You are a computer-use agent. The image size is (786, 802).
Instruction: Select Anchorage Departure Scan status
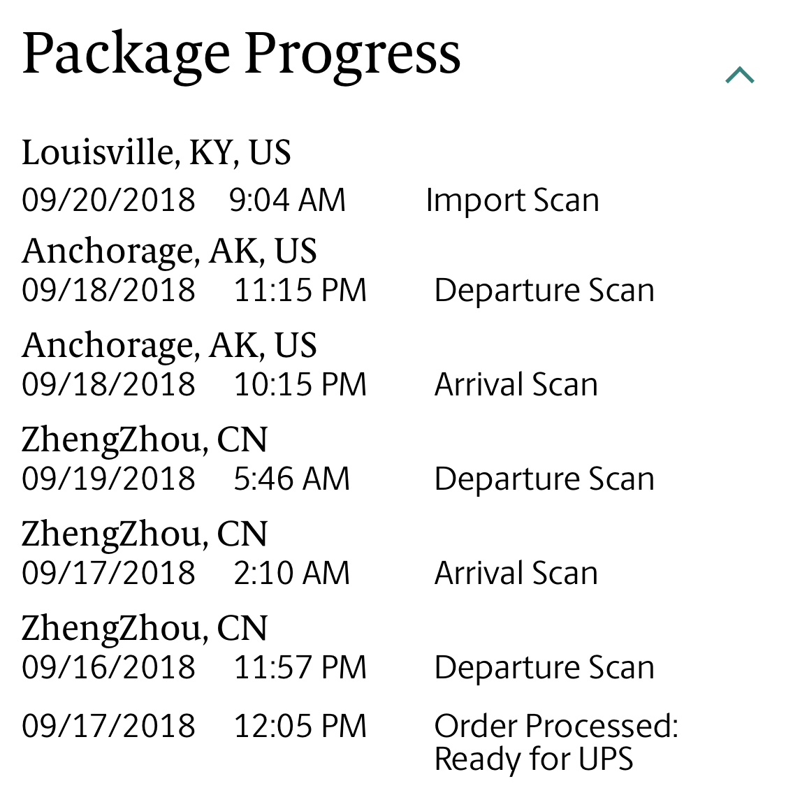tap(544, 291)
